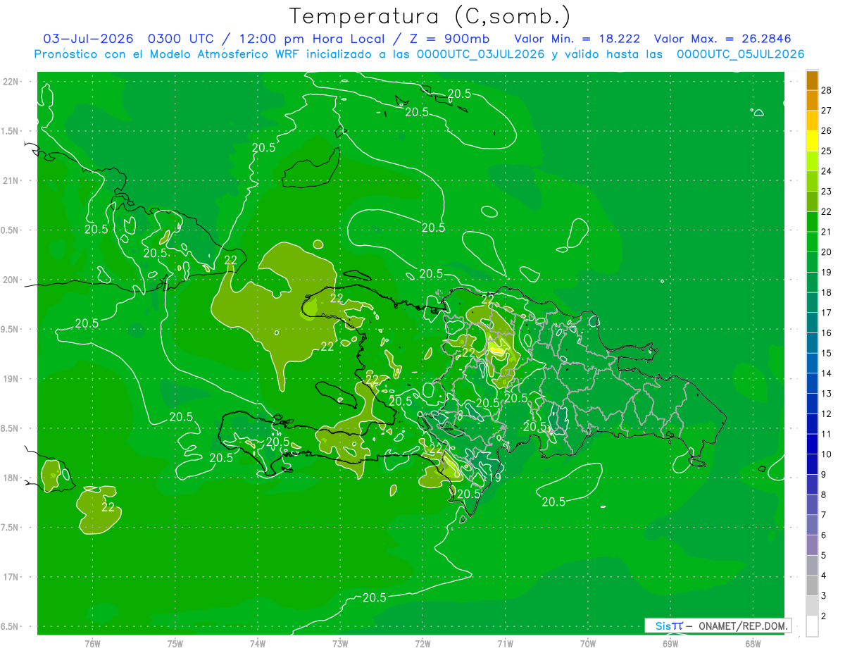Click the 22N latitude axis label
The height and width of the screenshot is (653, 845).
tap(11, 82)
